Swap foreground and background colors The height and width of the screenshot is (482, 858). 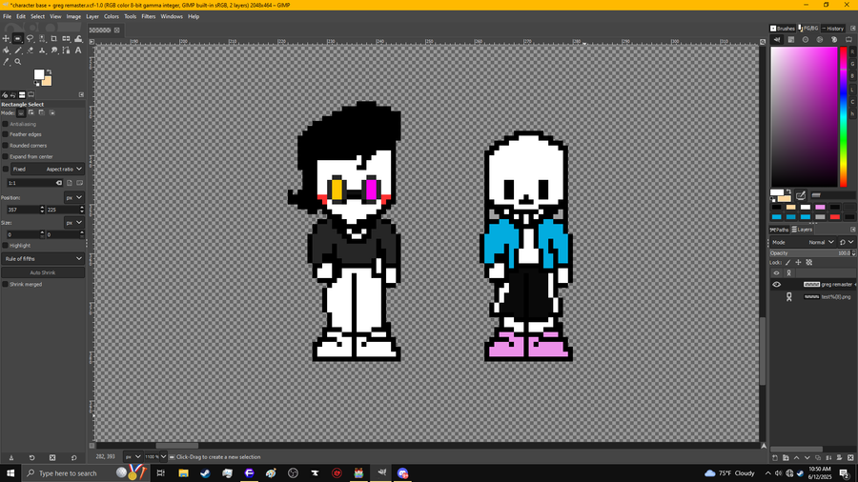pos(50,71)
